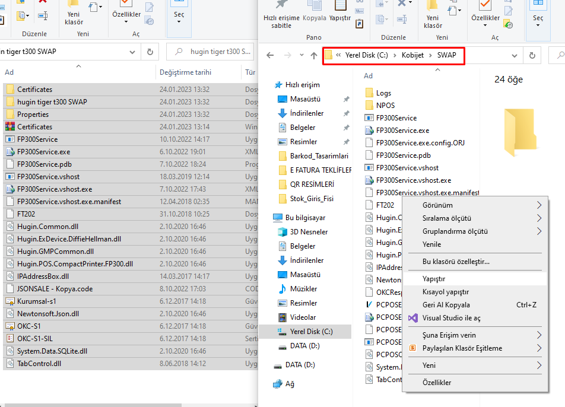Select Stok_Giris_Fisi folder in sidebar

pyautogui.click(x=312, y=199)
